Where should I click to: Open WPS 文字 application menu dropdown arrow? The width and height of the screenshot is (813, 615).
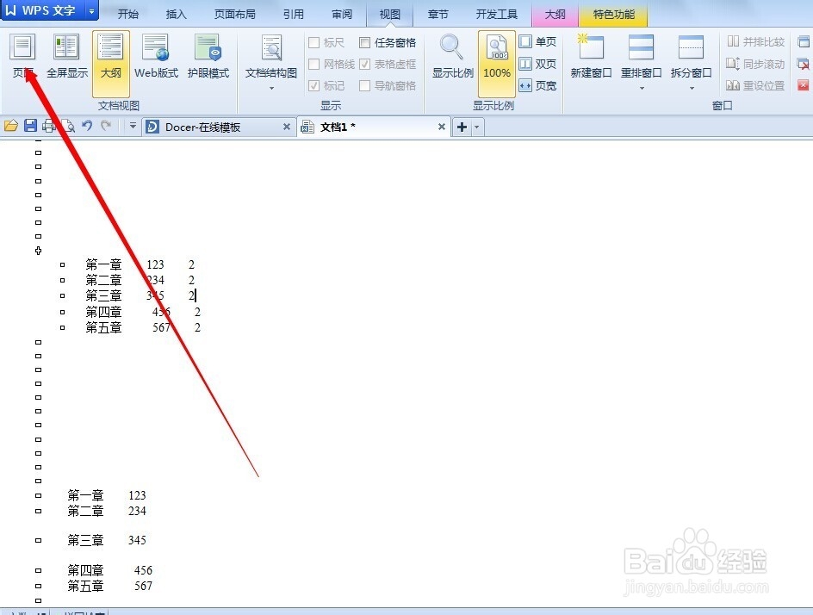[91, 10]
